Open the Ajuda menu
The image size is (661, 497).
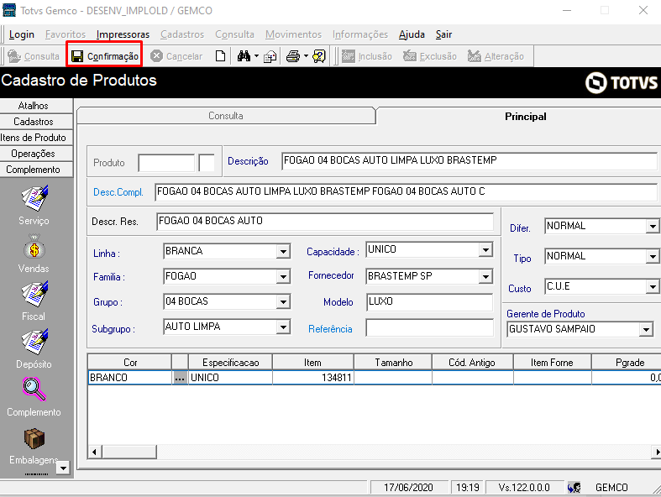412,34
